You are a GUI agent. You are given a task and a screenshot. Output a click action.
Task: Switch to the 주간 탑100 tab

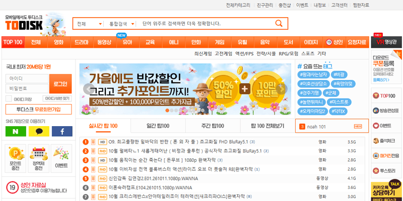pos(213,126)
